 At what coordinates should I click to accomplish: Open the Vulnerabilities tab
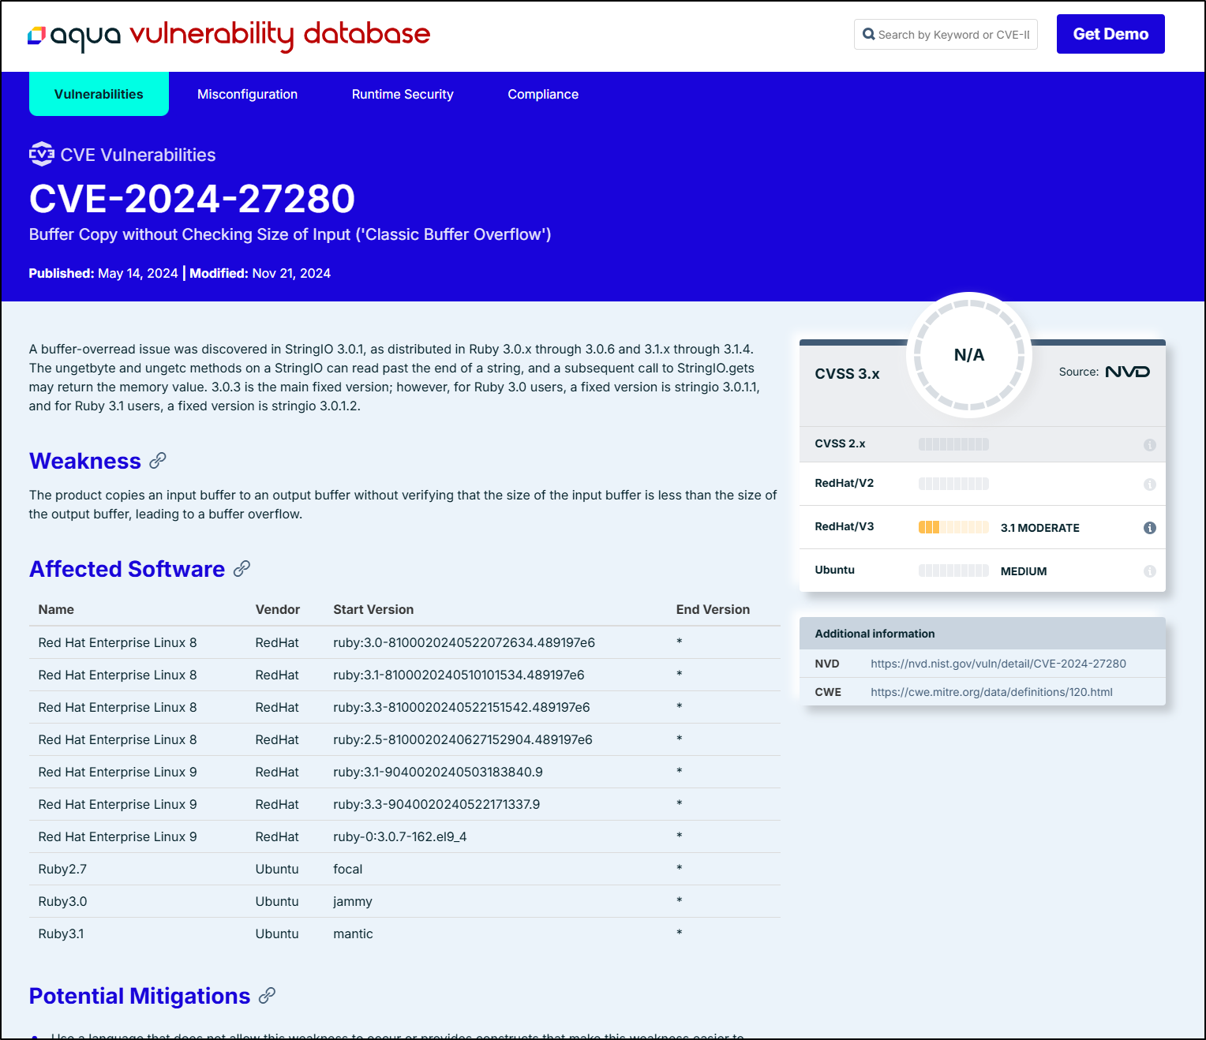99,94
